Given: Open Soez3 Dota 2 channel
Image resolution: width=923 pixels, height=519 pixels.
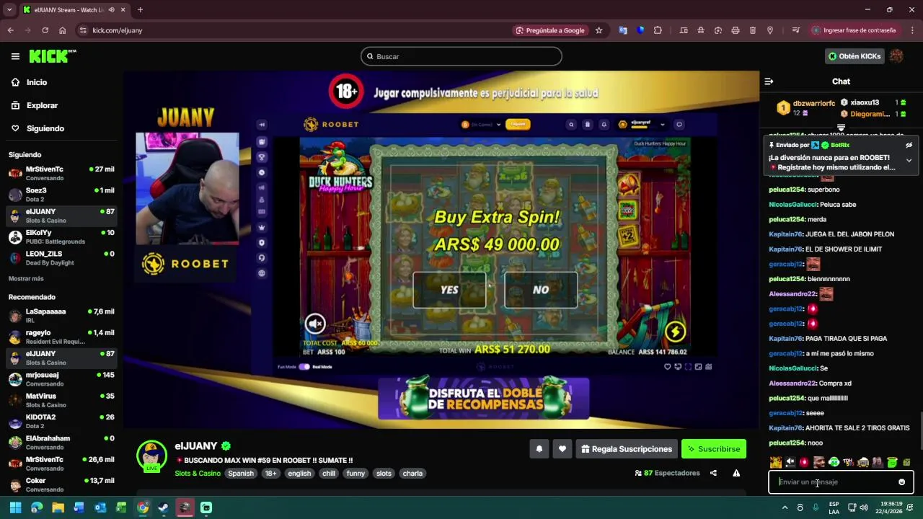Looking at the screenshot, I should (61, 195).
